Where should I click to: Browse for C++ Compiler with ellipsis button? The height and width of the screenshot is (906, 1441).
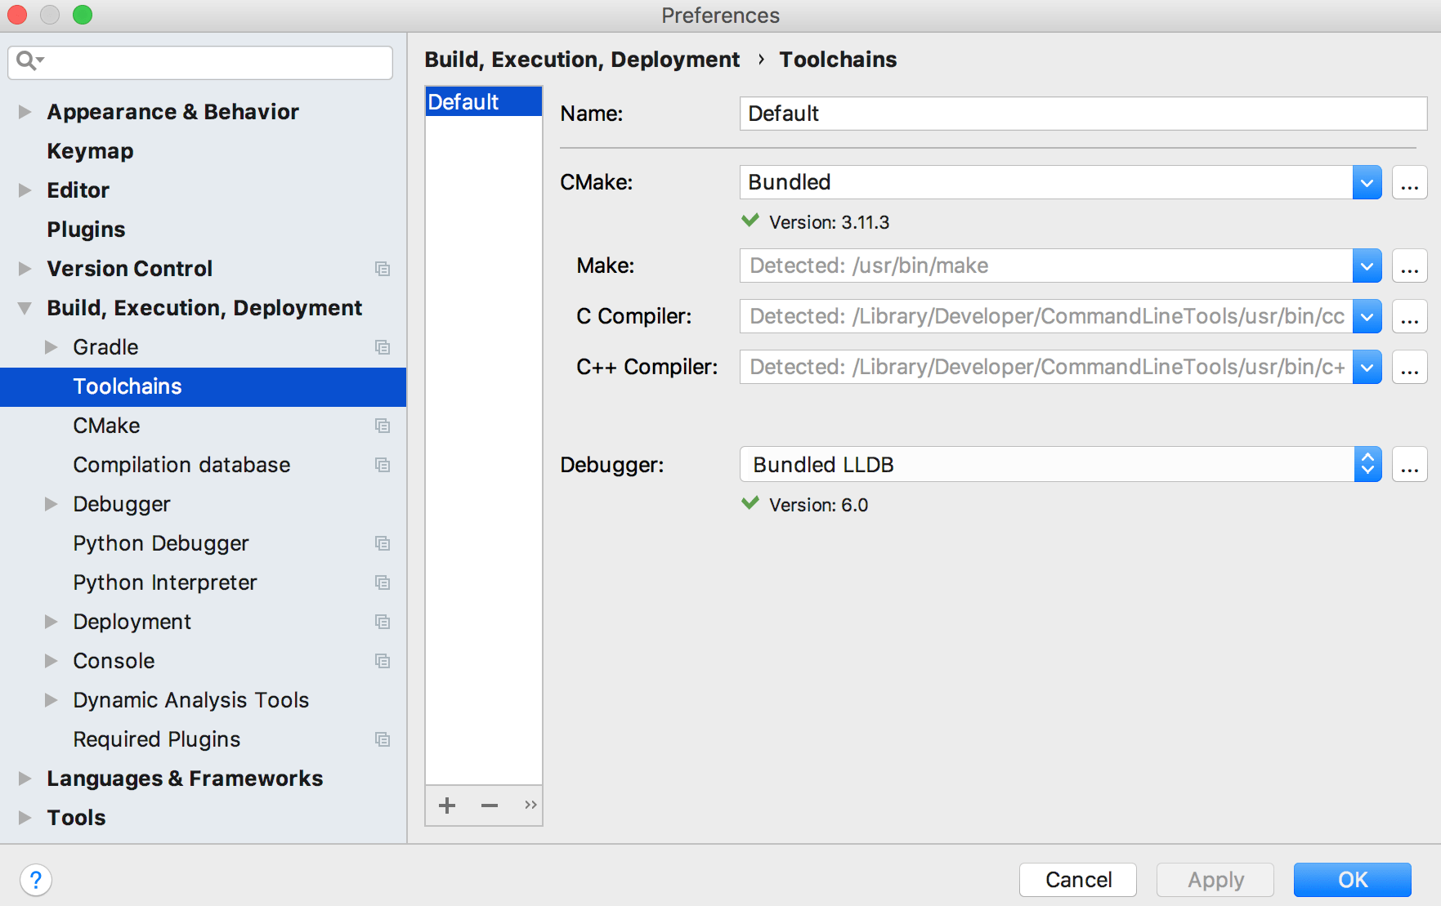[1410, 367]
